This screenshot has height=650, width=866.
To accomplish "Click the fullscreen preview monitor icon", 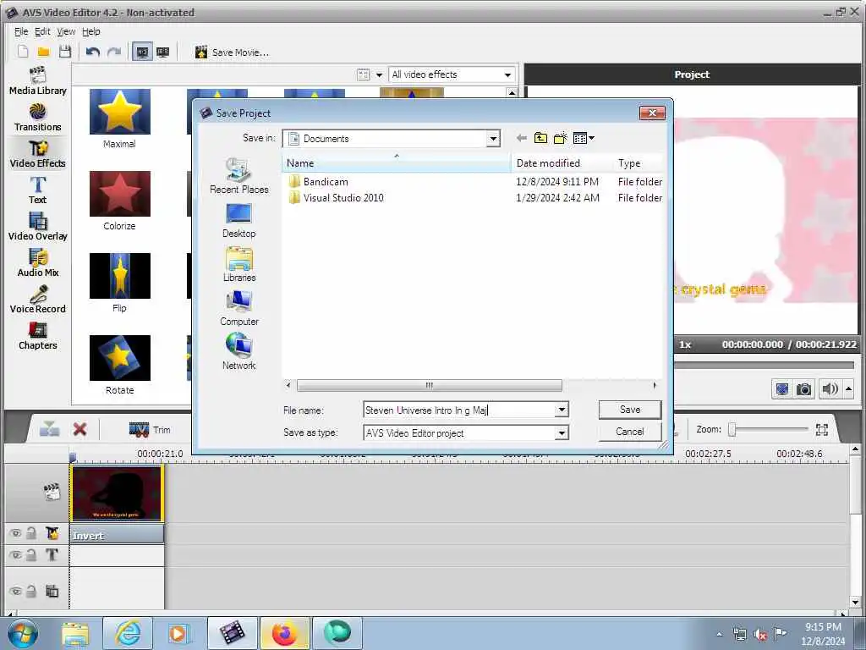I will pos(782,389).
